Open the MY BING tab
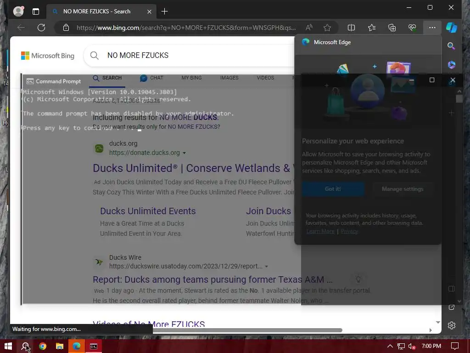Image resolution: width=470 pixels, height=353 pixels. click(x=191, y=78)
